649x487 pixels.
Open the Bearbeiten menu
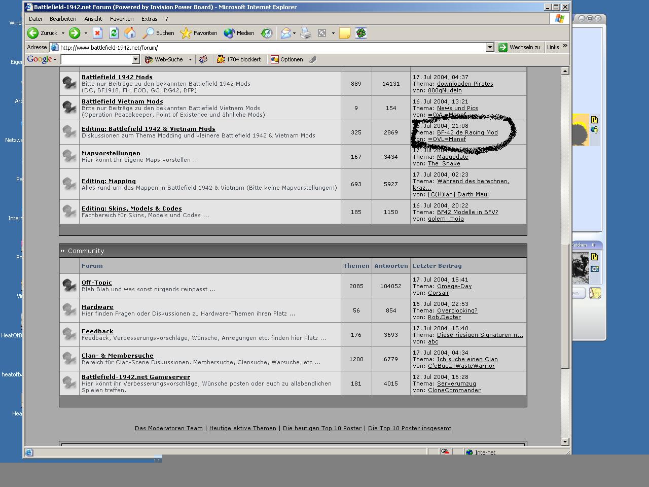click(x=63, y=19)
